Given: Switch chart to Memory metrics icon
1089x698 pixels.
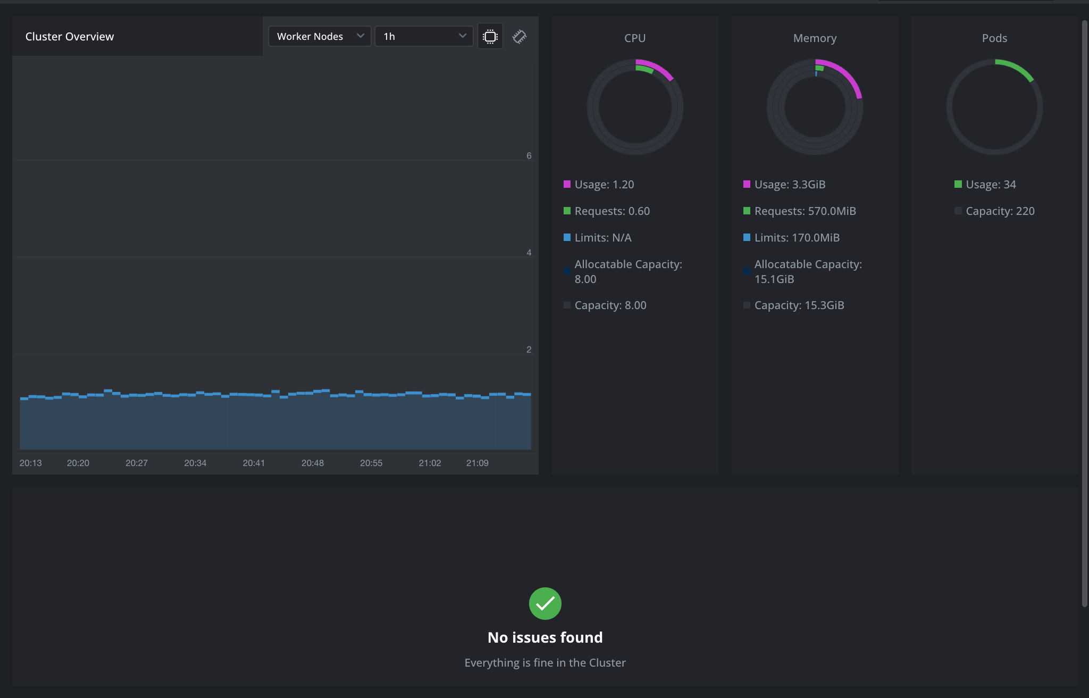Looking at the screenshot, I should click(x=520, y=36).
